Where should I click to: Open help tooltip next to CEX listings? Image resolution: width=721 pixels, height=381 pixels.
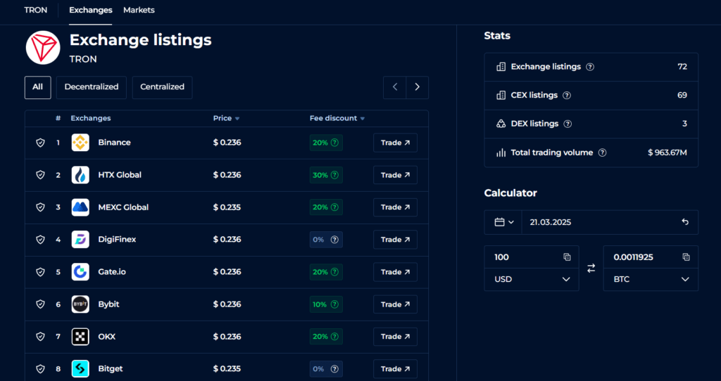tap(567, 96)
